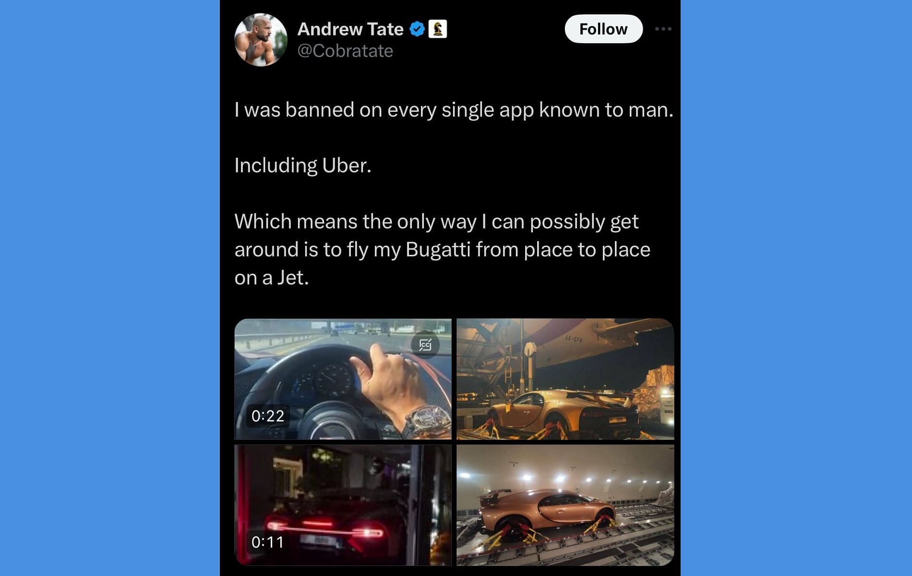Play the red taillights night video
Viewport: 912px width, 576px height.
[343, 505]
